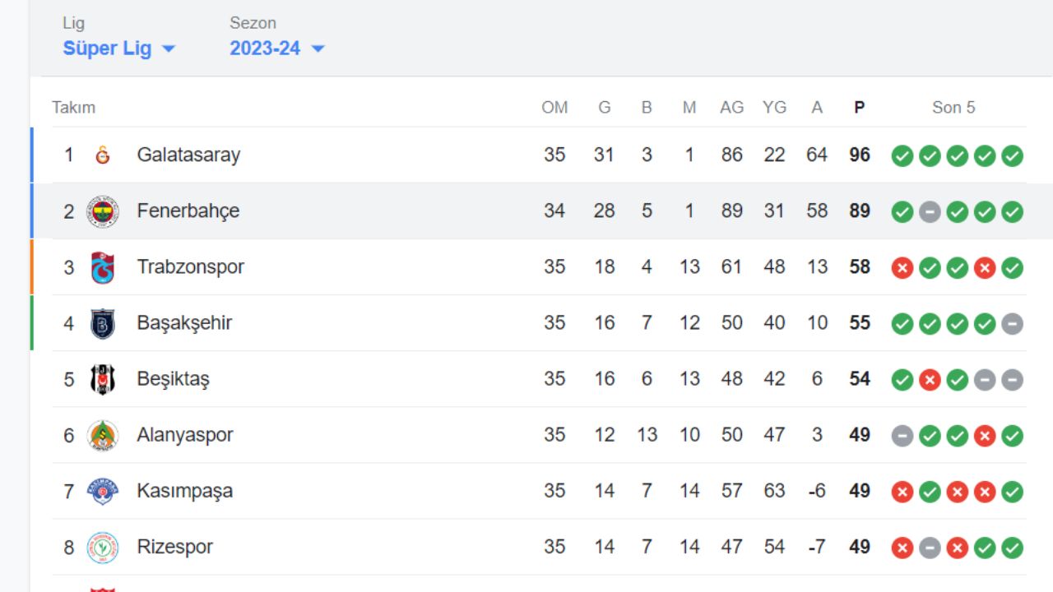Viewport: 1053px width, 592px height.
Task: Click the Kasımpaşa club crest
Action: [103, 491]
